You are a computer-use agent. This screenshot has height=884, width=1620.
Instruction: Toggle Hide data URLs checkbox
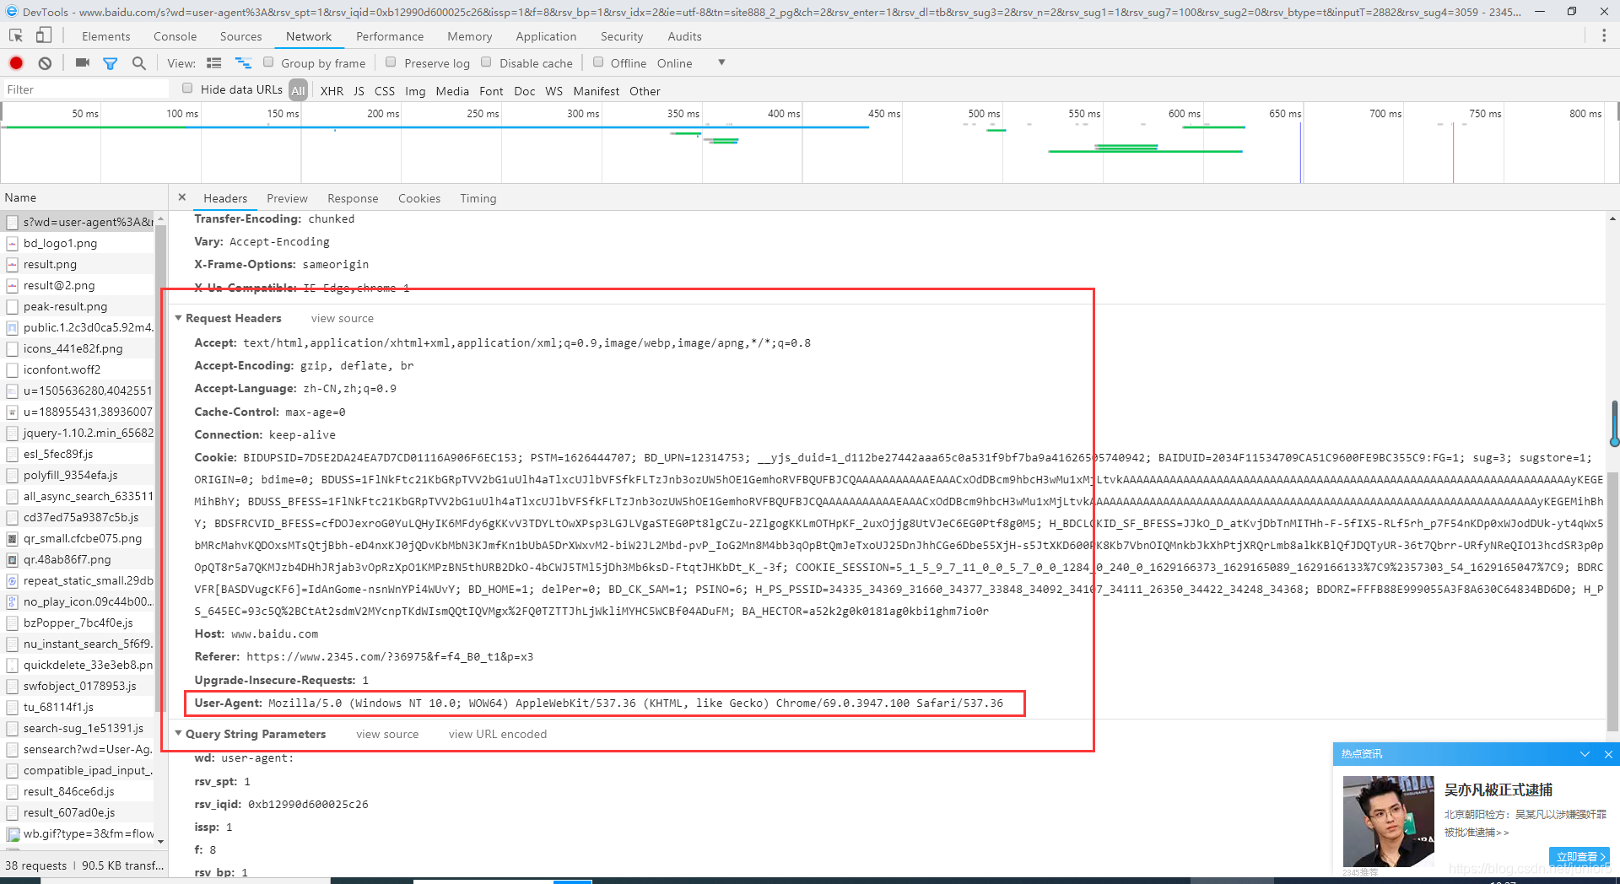(x=187, y=89)
